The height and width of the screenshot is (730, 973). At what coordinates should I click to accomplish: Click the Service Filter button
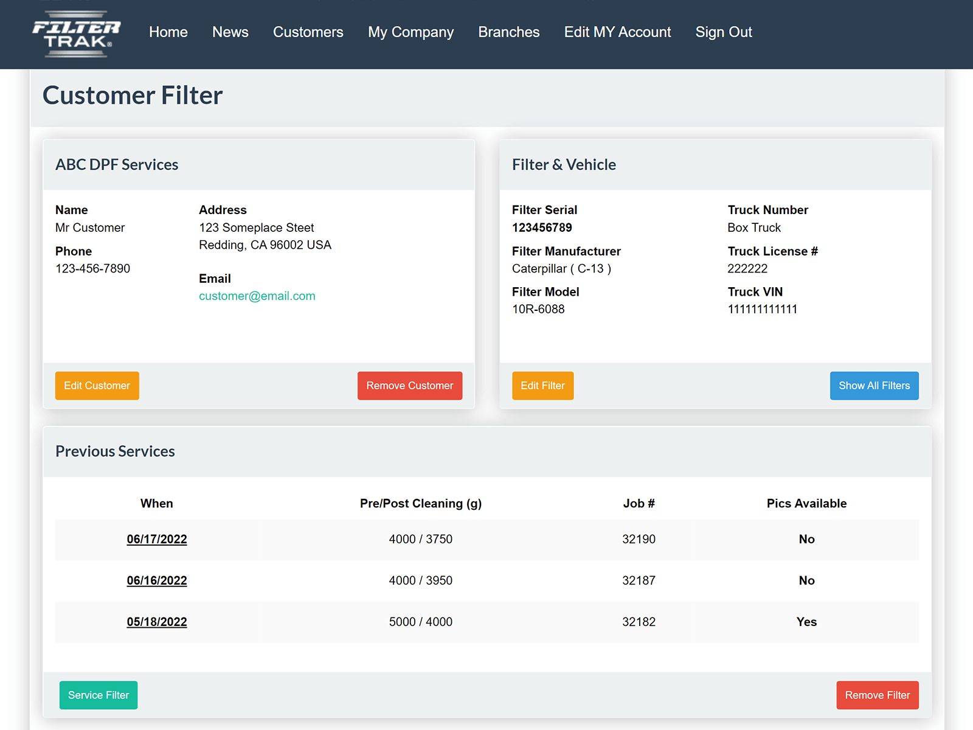[x=99, y=695]
